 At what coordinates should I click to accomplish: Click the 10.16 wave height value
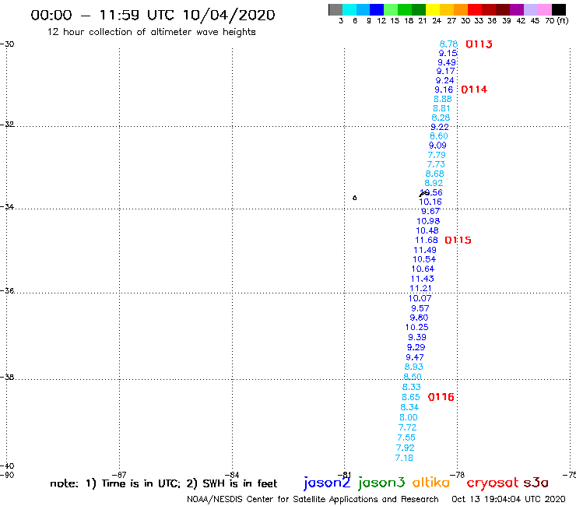(x=430, y=202)
